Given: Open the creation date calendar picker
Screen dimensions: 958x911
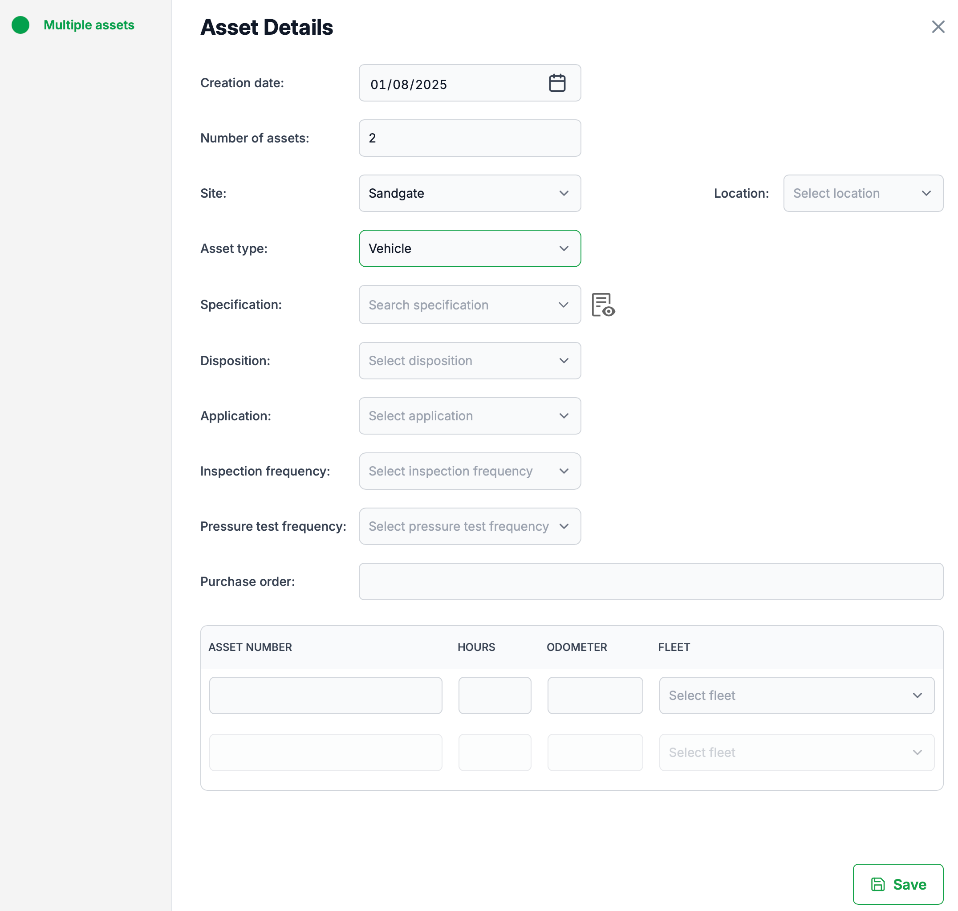Looking at the screenshot, I should [556, 83].
